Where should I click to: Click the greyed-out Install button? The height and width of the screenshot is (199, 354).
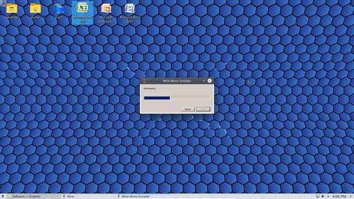(x=203, y=109)
